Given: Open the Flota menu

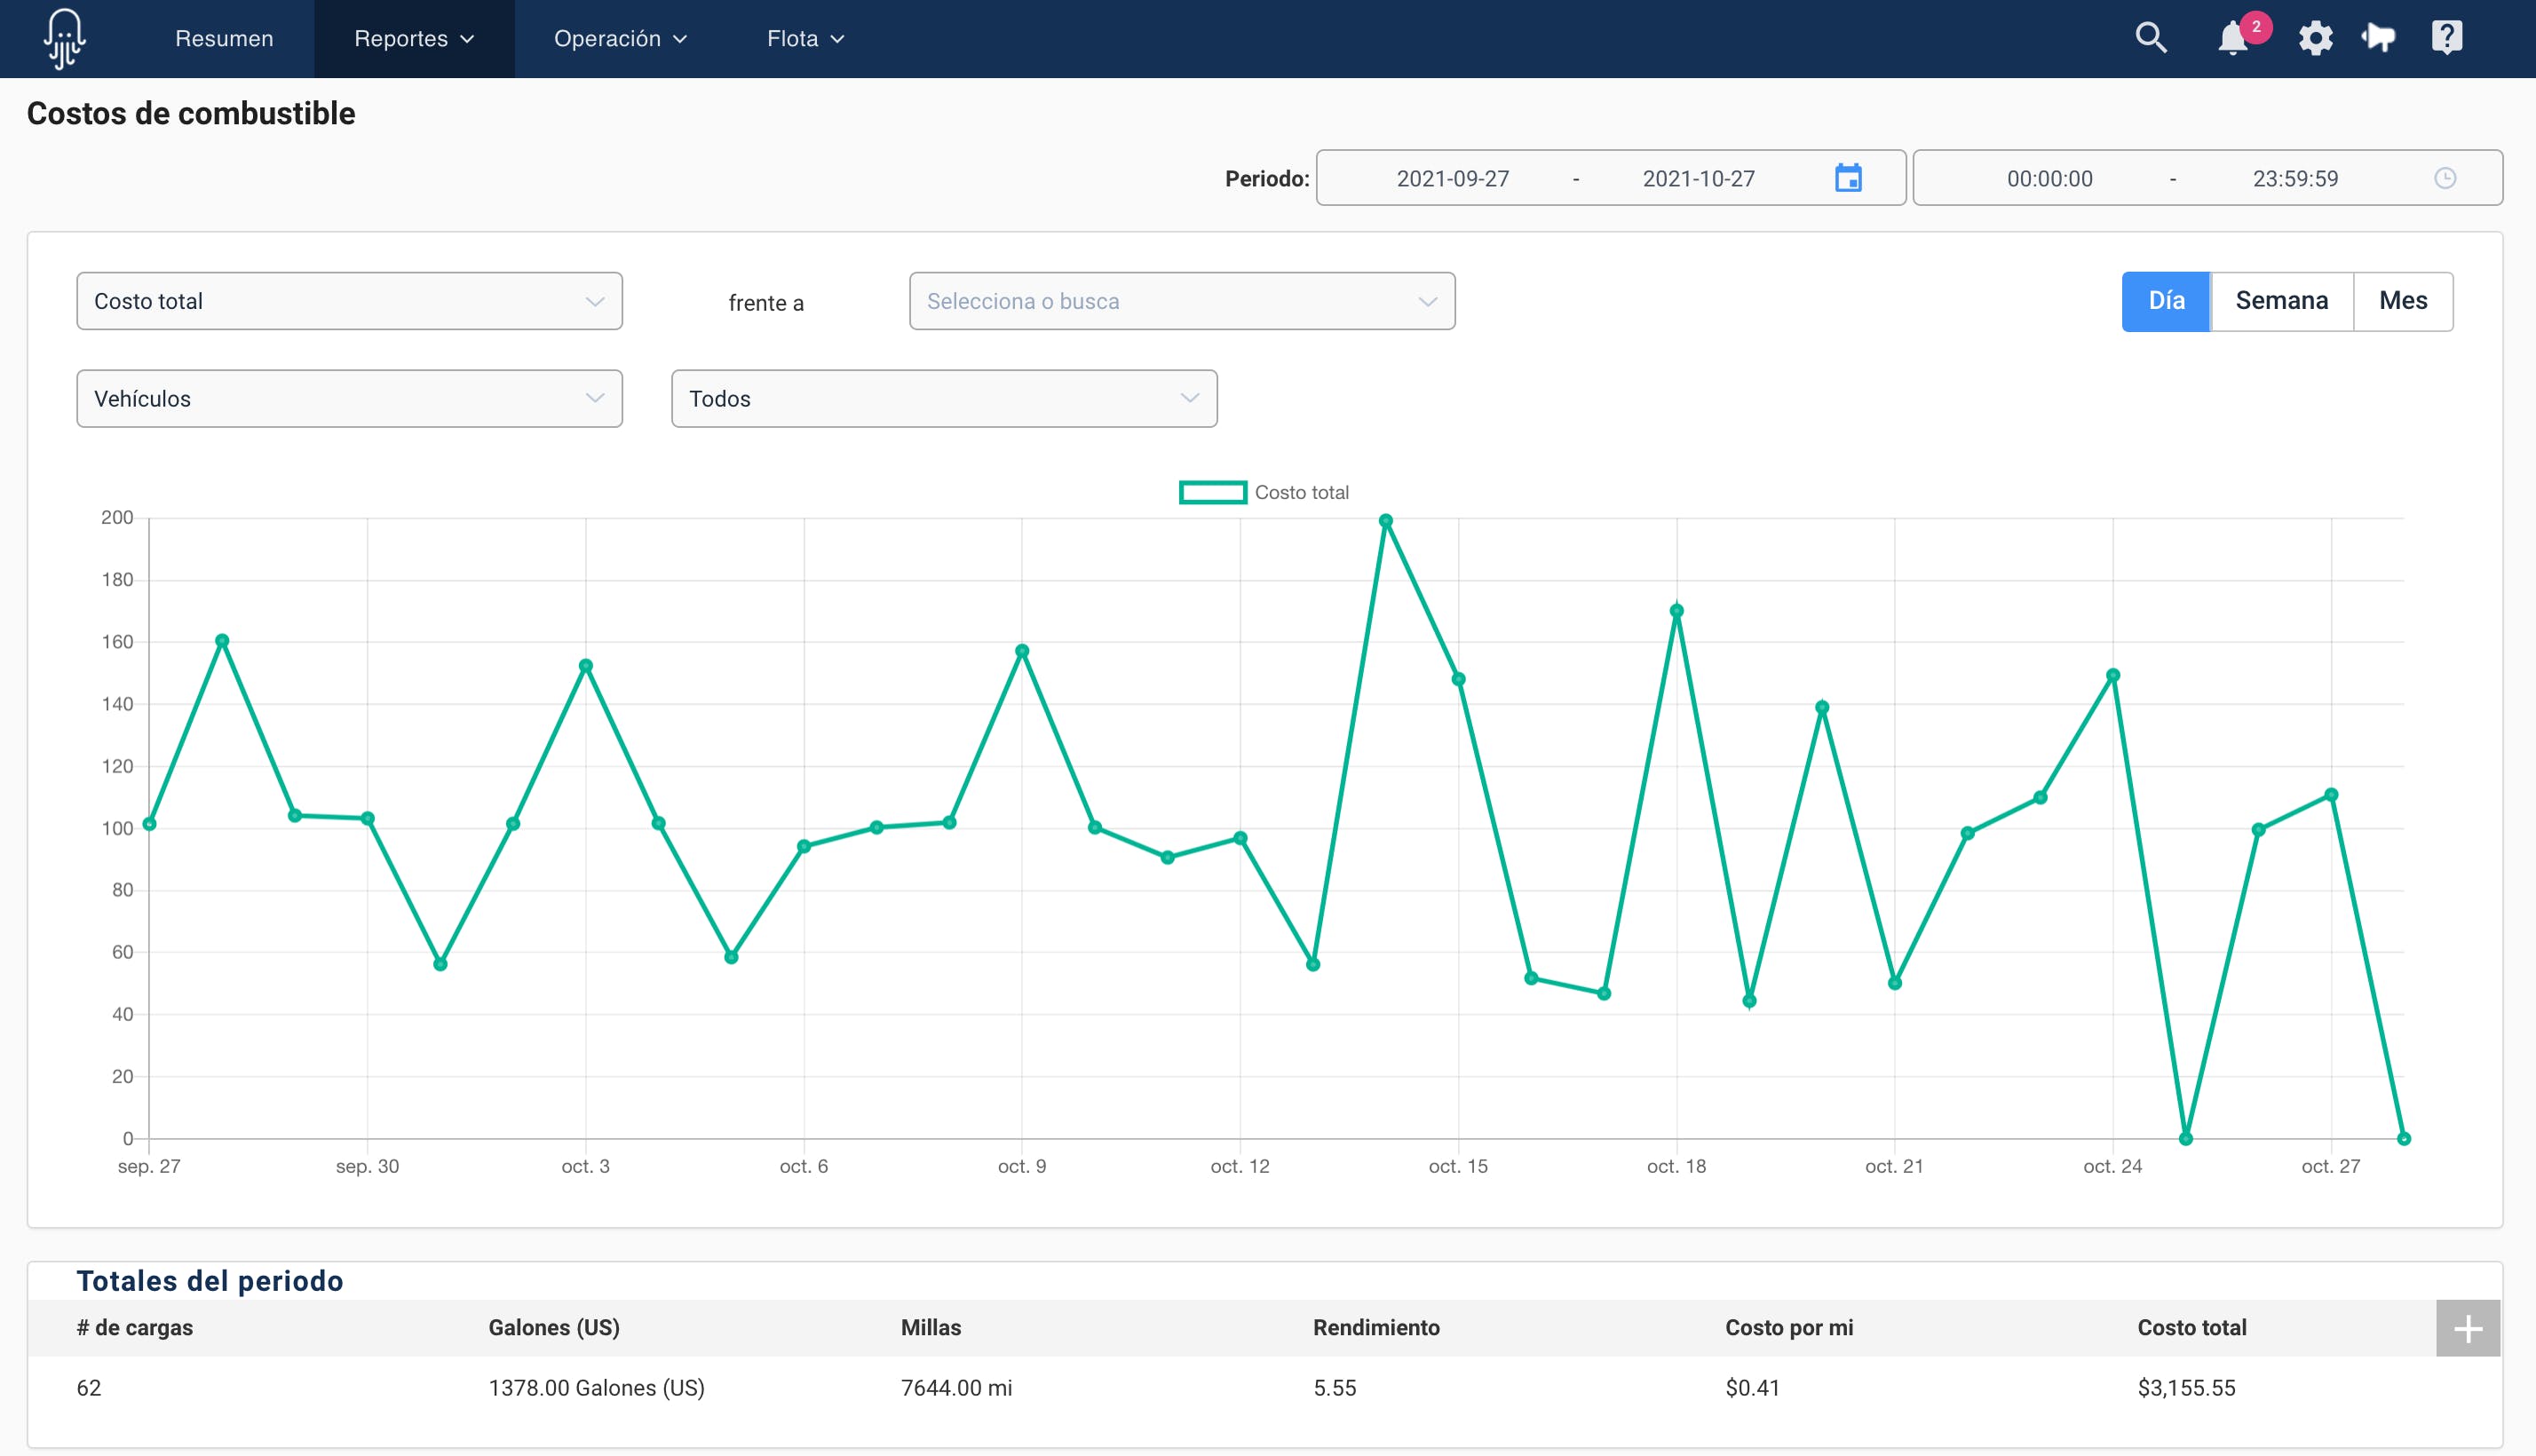Looking at the screenshot, I should (x=805, y=39).
